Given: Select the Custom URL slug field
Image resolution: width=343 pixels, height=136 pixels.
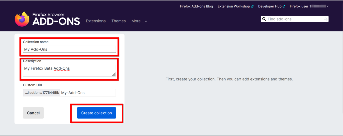Looking at the screenshot, I should pyautogui.click(x=88, y=93).
